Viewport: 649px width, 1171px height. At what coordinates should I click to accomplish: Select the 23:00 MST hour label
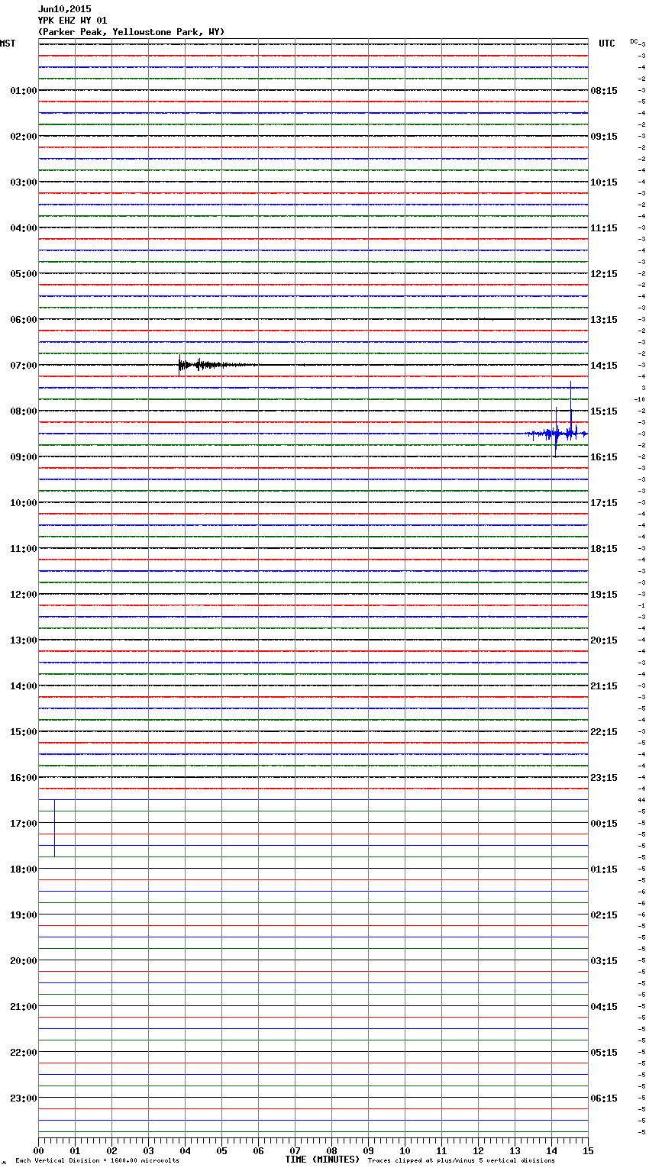point(23,1098)
